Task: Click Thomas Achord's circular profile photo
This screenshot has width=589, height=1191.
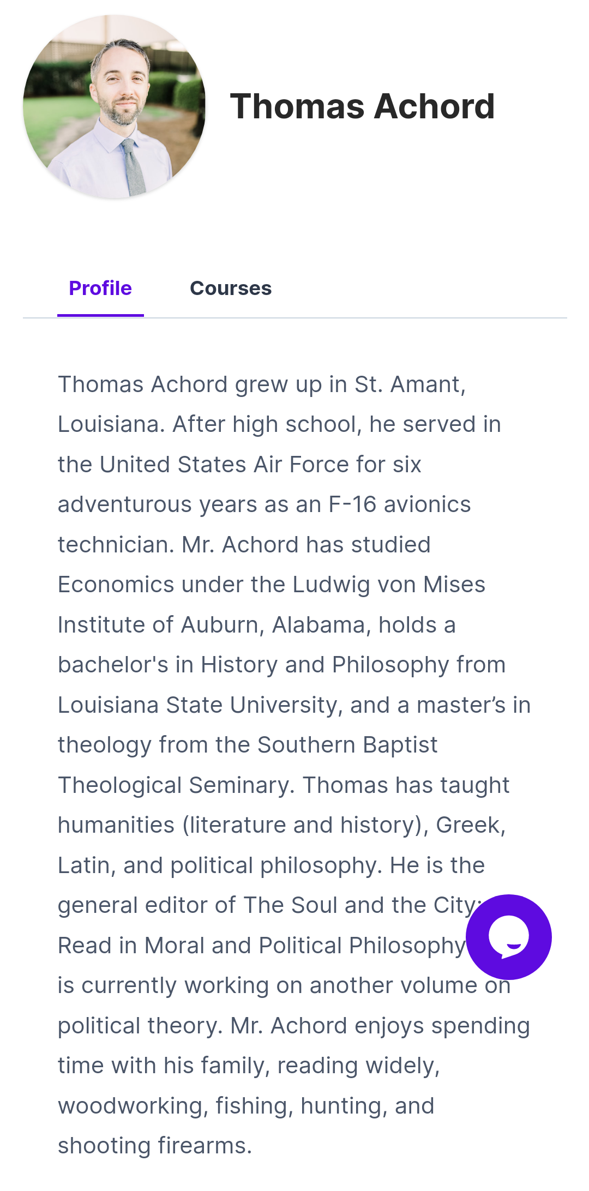Action: (x=115, y=107)
